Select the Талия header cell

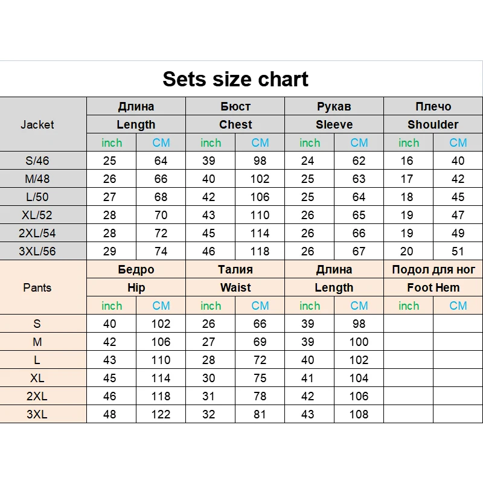(x=235, y=269)
